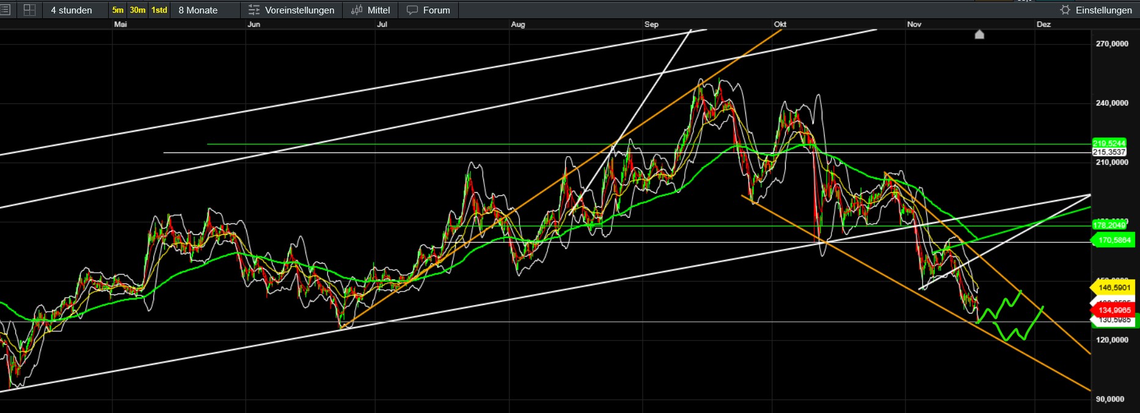Click the Voreinstellungen sliders icon
The width and height of the screenshot is (1140, 413).
click(254, 10)
